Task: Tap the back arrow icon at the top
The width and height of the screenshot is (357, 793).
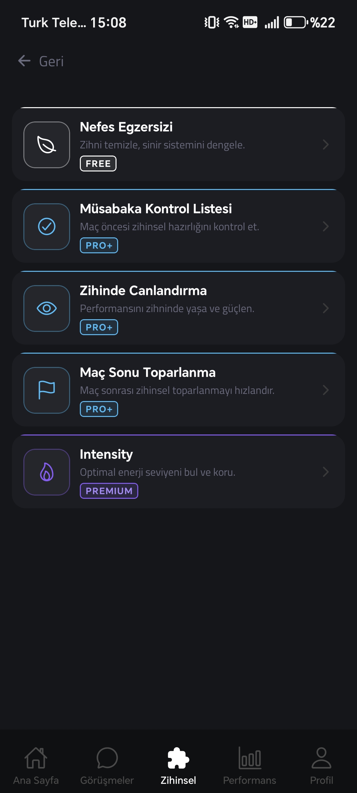Action: coord(24,61)
